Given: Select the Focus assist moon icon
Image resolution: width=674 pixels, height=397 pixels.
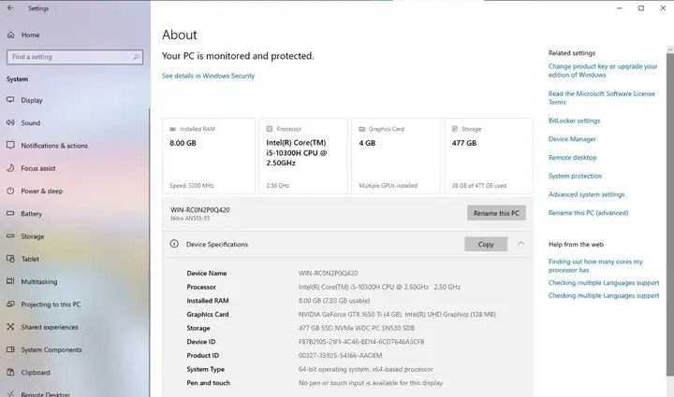Looking at the screenshot, I should (10, 168).
